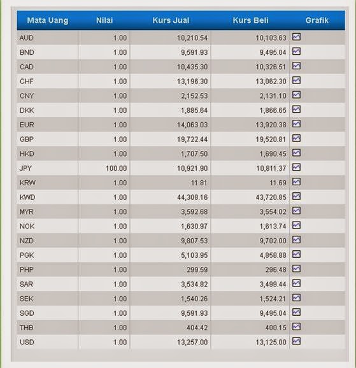Show the CHF graph icon
This screenshot has height=368, width=356.
296,80
